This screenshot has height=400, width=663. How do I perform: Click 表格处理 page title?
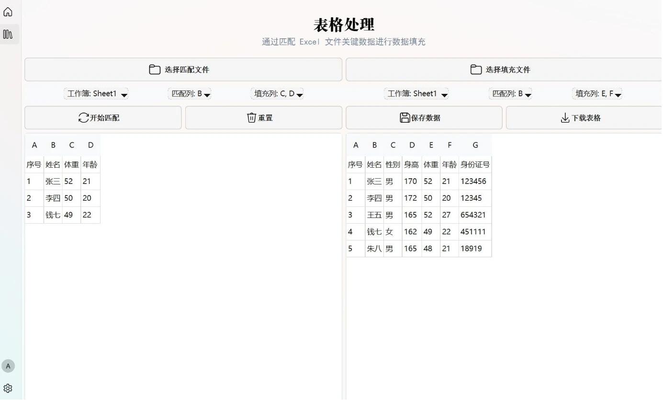(x=344, y=24)
